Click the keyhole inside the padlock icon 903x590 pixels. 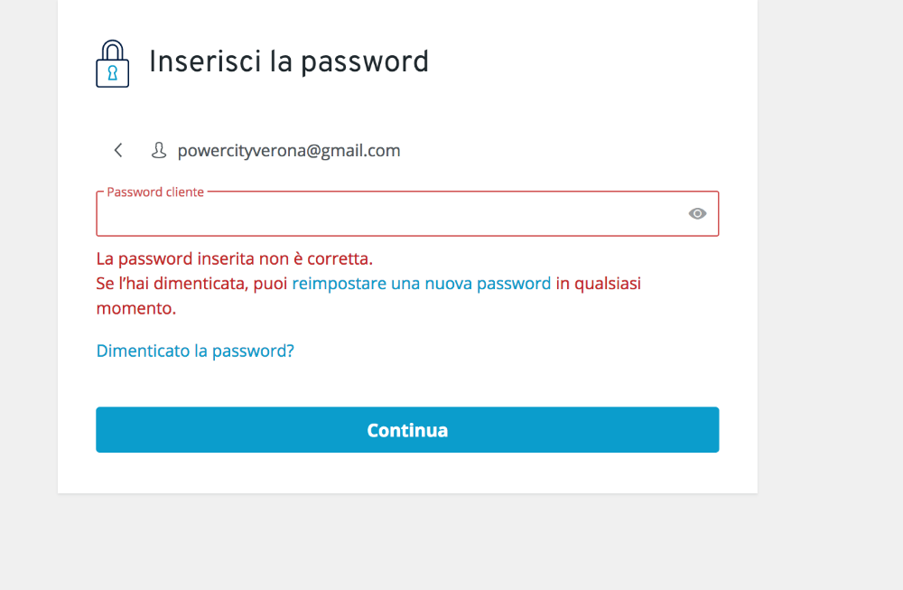113,73
